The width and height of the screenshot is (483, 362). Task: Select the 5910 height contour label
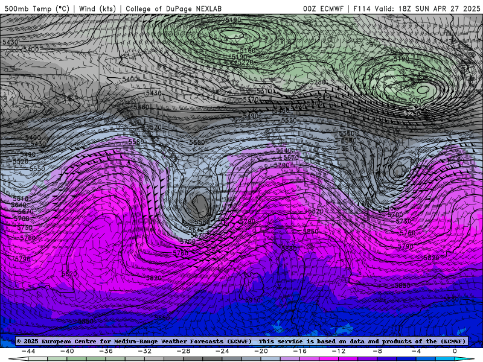[x=253, y=300]
